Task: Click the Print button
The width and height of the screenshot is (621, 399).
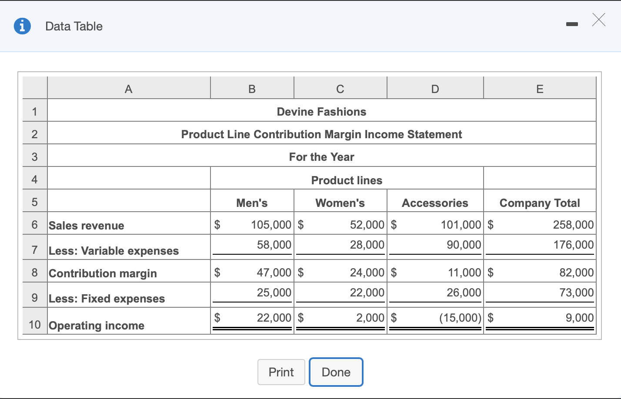Action: pyautogui.click(x=281, y=372)
